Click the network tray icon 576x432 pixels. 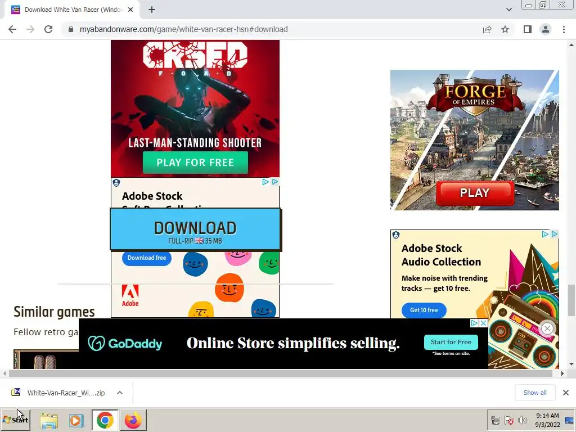pos(496,420)
